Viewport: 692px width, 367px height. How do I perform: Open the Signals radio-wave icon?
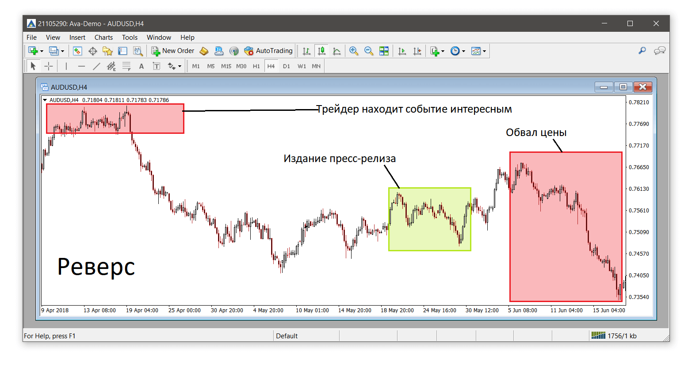point(234,51)
